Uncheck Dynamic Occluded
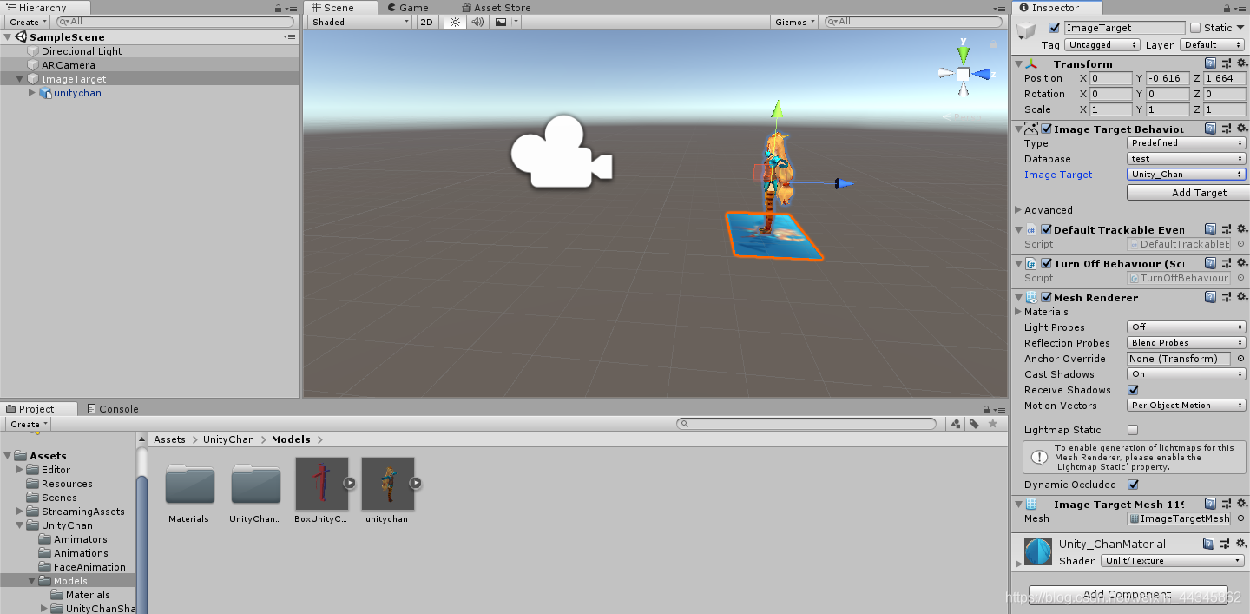The width and height of the screenshot is (1250, 614). tap(1133, 485)
